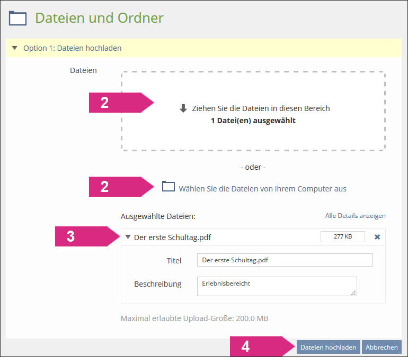The height and width of the screenshot is (357, 408).
Task: Click the resize handle of the Beschreibung field
Action: 353,292
